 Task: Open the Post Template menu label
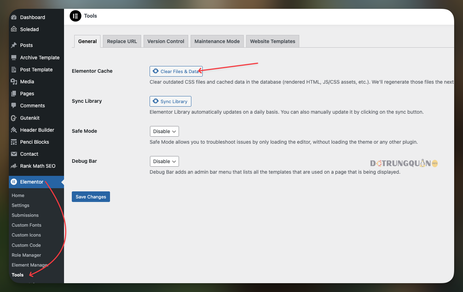(36, 70)
